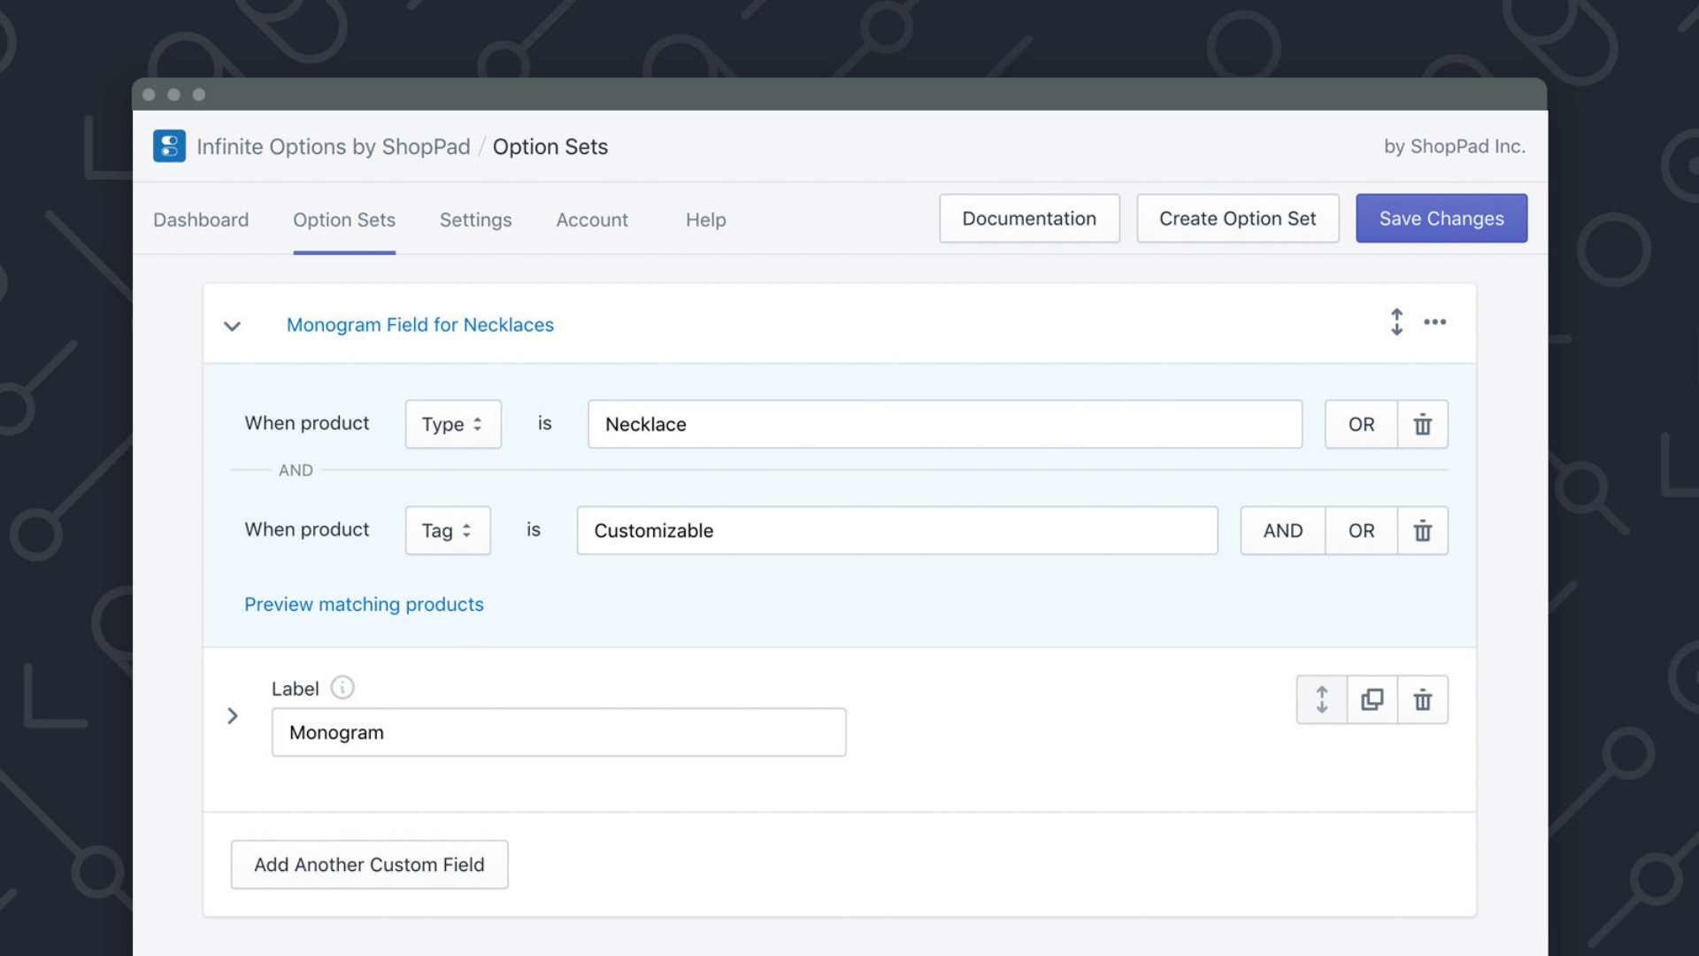Click reorder icon for Monogram field
Screen dimensions: 1699x956
(1321, 700)
